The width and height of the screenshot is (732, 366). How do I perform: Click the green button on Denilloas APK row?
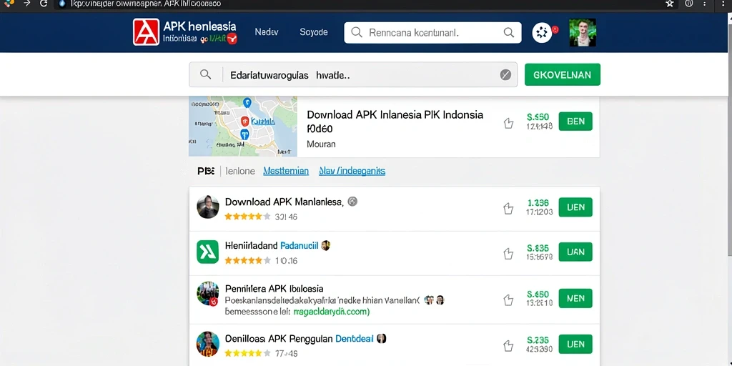575,344
